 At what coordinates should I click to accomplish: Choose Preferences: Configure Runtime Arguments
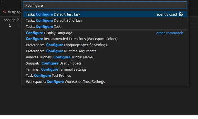pyautogui.click(x=105, y=51)
